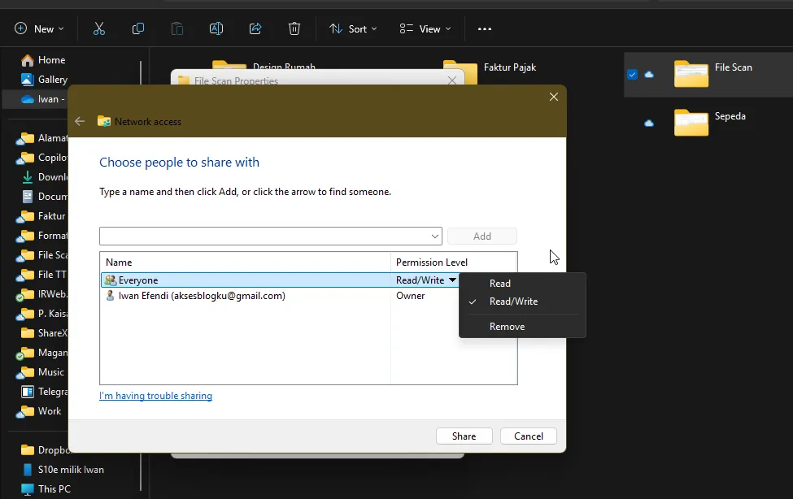793x499 pixels.
Task: Open the Telegram folder in the sidebar
Action: coord(48,391)
